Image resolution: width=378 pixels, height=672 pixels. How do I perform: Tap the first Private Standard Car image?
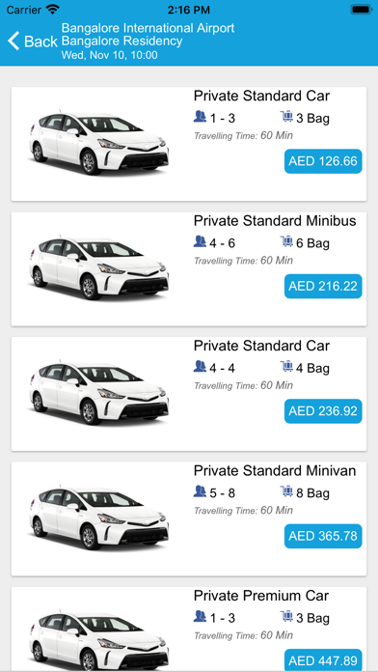click(x=99, y=143)
